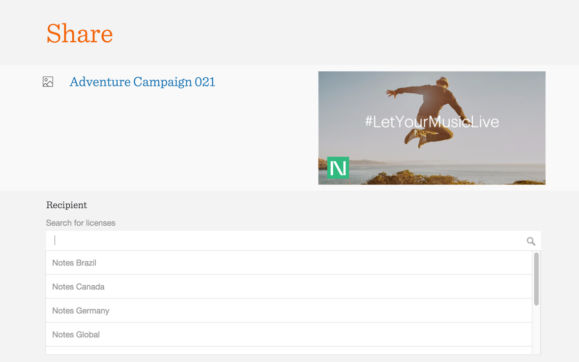Select Notes Brazil from the license list

pos(289,263)
